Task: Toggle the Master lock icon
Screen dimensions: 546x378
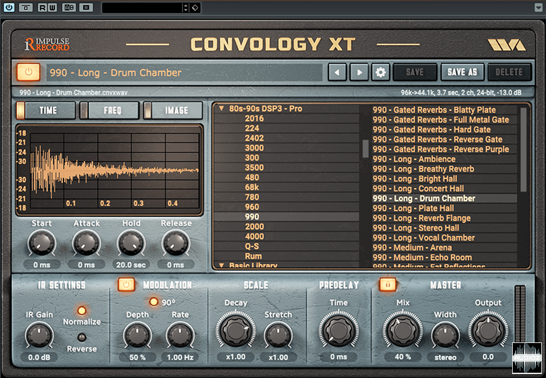Action: (x=387, y=284)
